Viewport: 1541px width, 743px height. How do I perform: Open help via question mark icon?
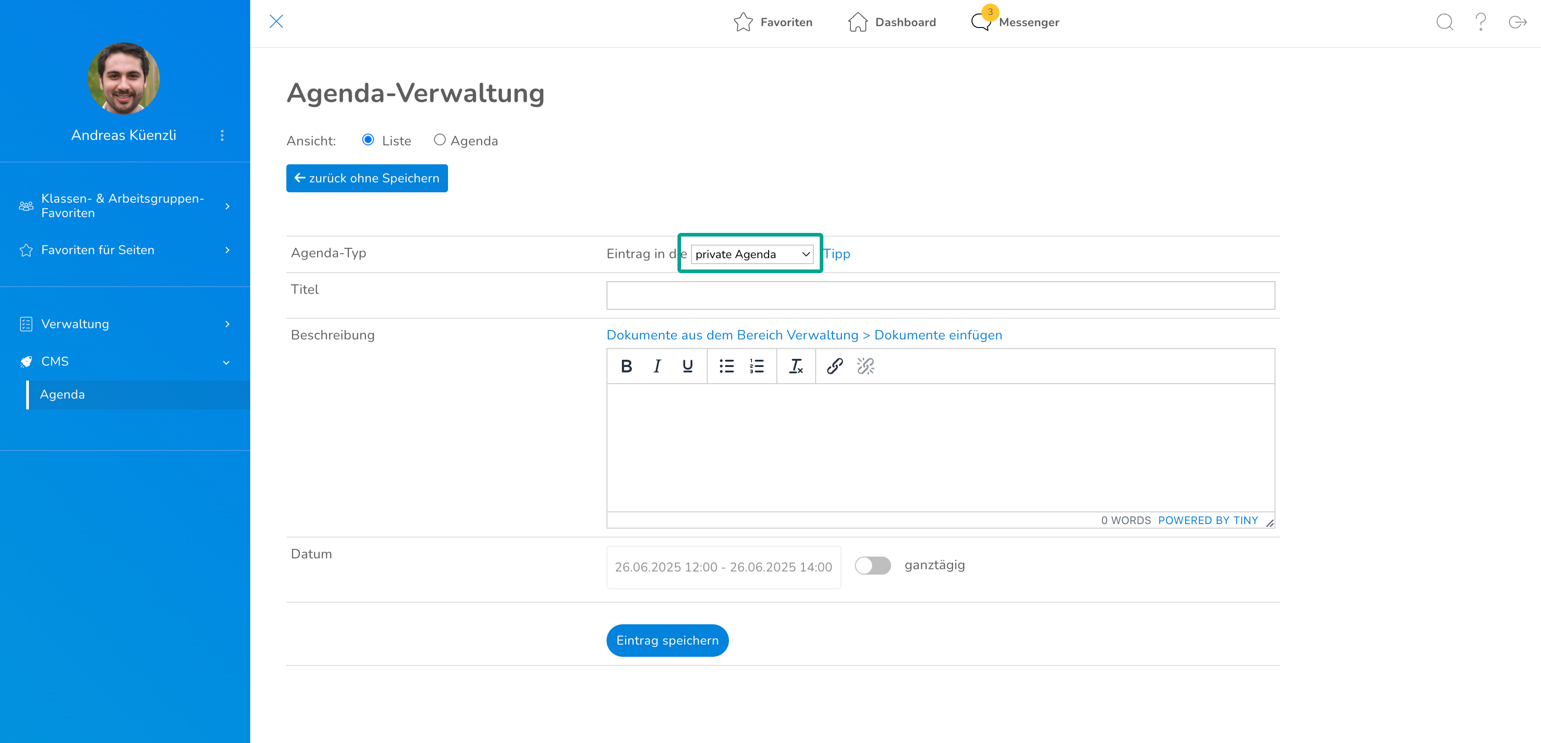pos(1480,22)
